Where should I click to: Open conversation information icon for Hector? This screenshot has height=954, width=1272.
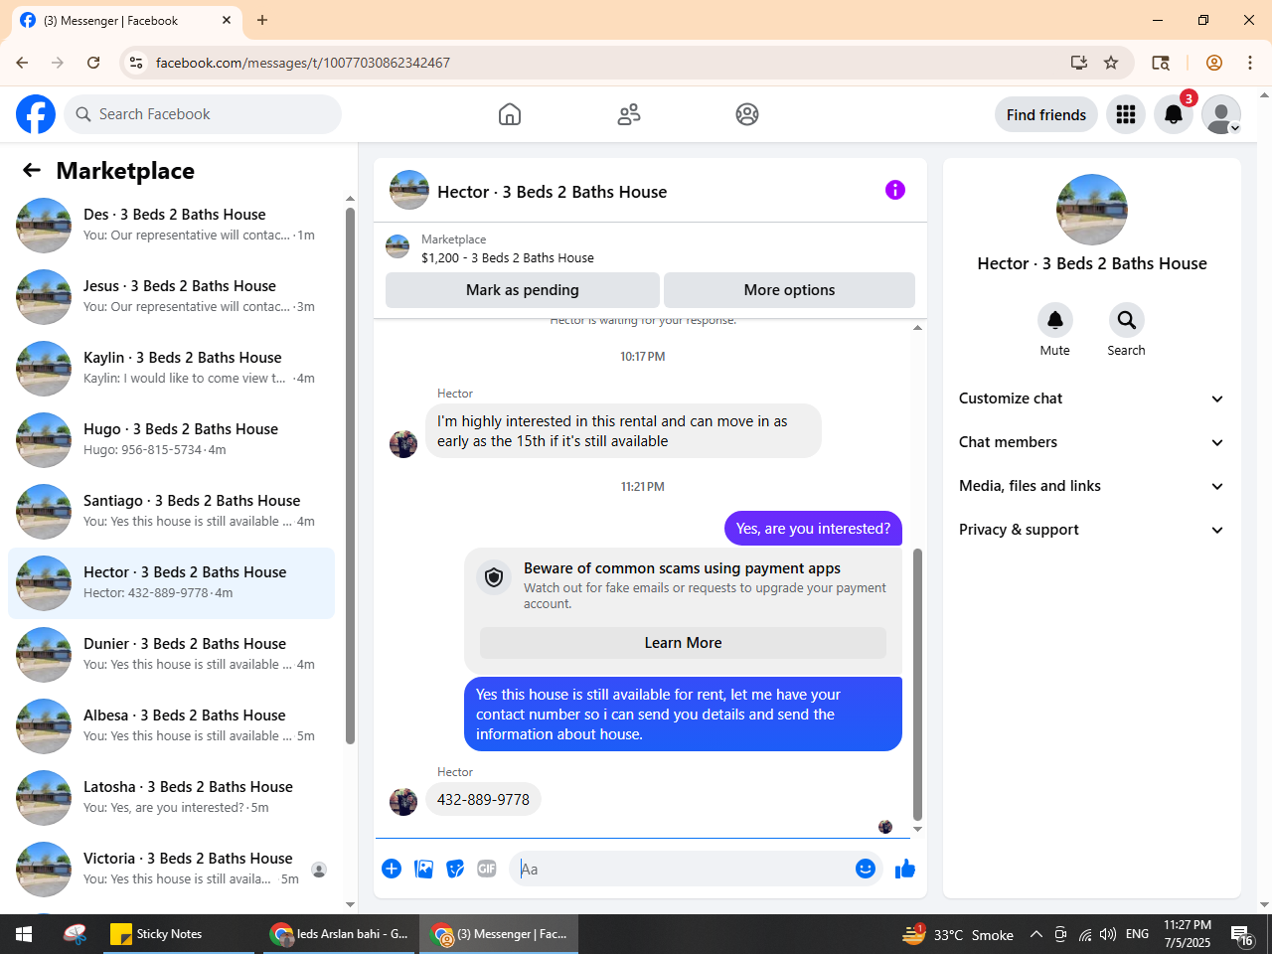tap(895, 190)
